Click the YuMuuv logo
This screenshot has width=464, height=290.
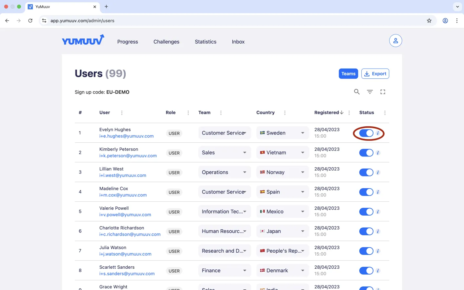pyautogui.click(x=83, y=40)
